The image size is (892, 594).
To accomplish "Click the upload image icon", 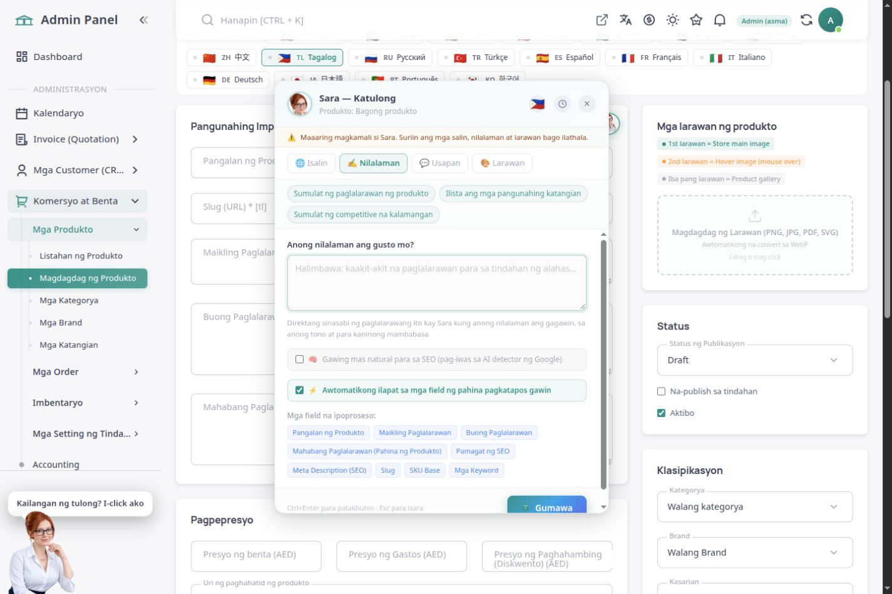I will [755, 216].
